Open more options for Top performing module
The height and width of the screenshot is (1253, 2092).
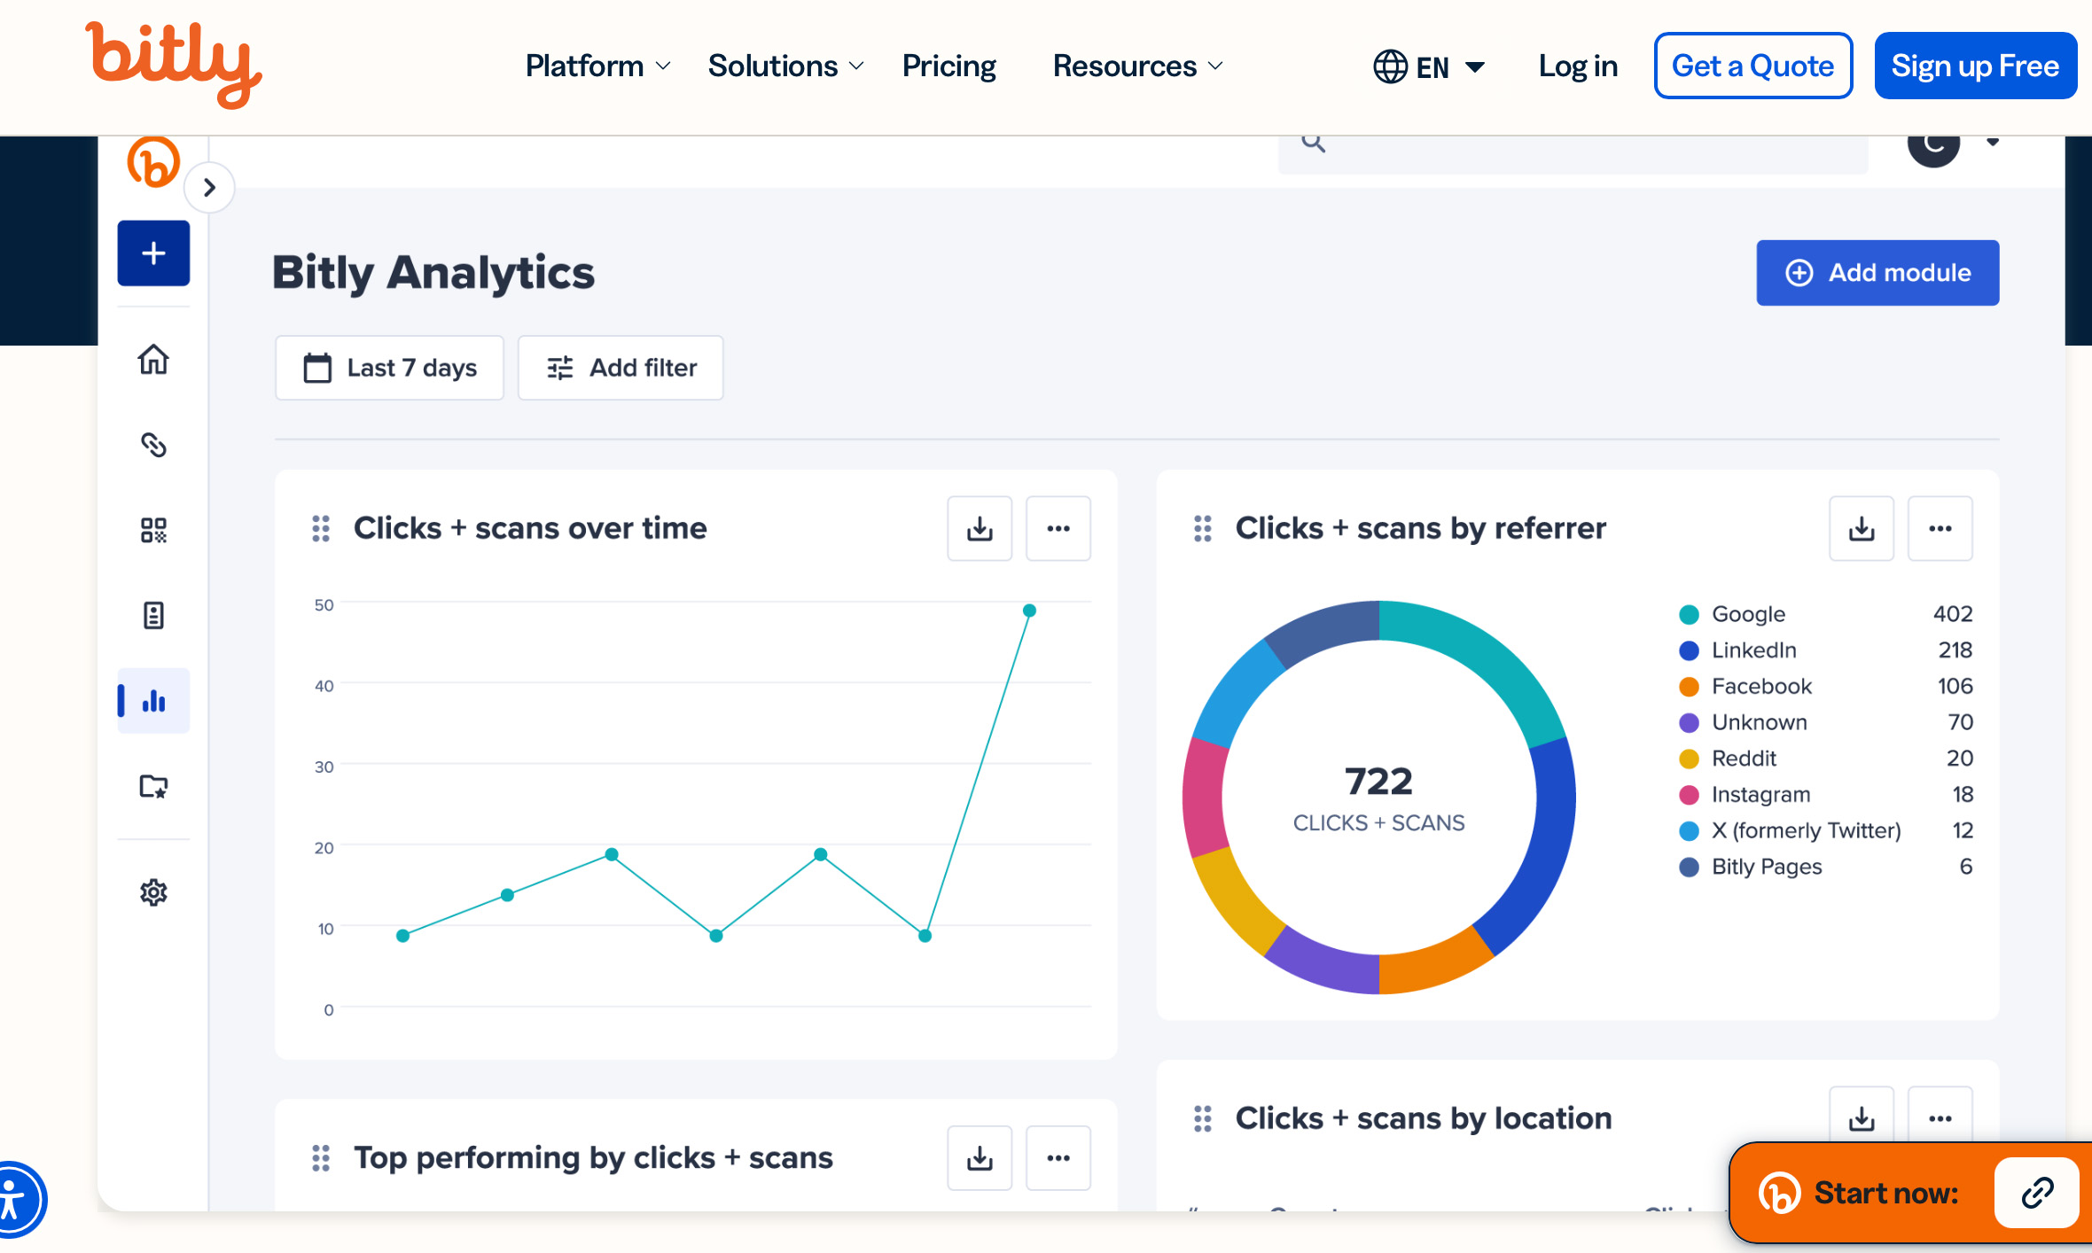point(1058,1157)
